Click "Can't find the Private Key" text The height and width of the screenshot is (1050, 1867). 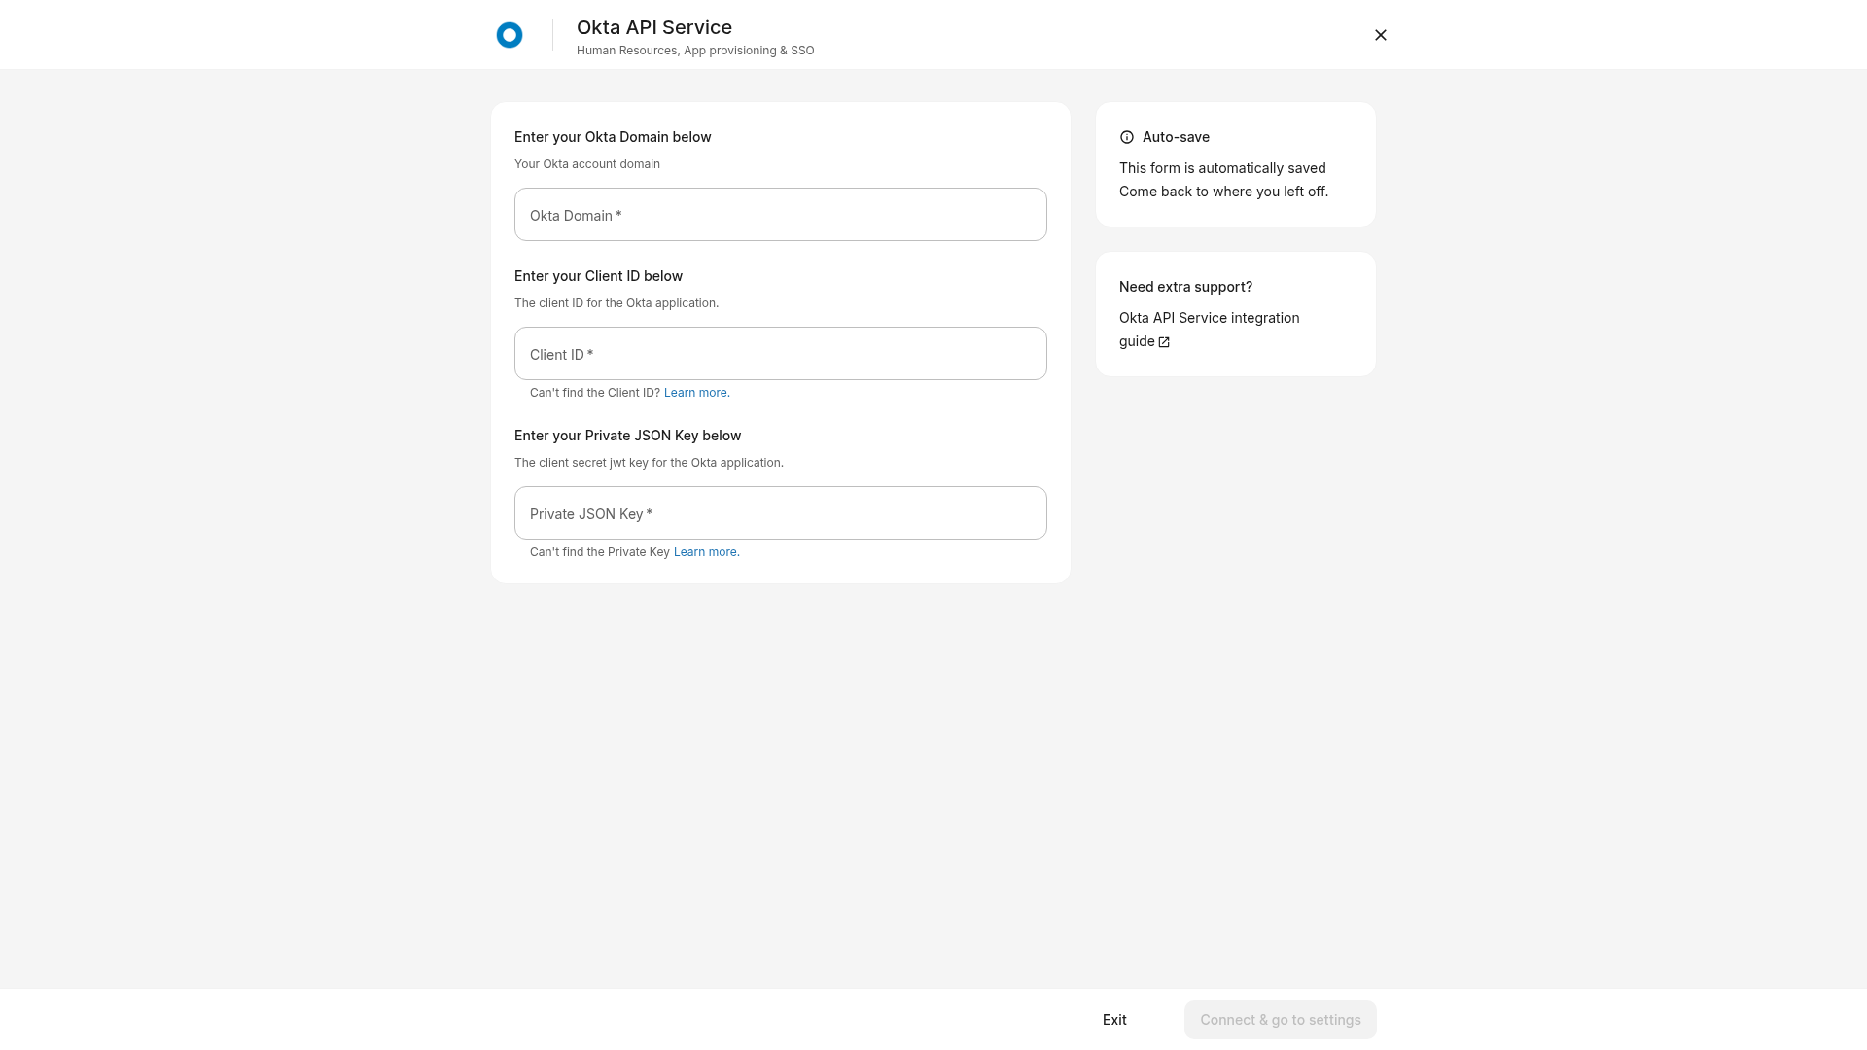[x=600, y=552]
